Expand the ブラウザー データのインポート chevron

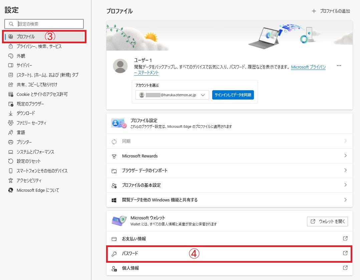(346, 170)
